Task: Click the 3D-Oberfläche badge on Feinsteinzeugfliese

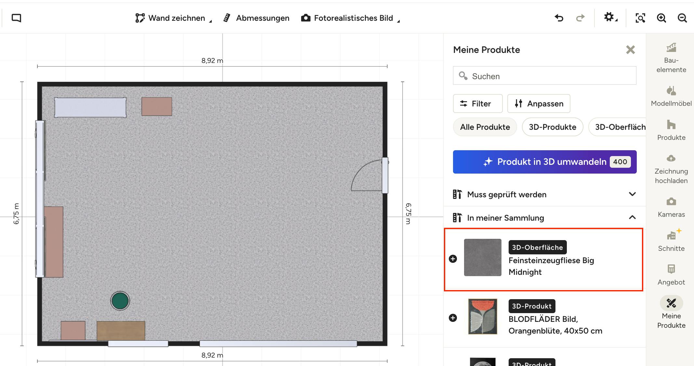Action: click(x=538, y=247)
